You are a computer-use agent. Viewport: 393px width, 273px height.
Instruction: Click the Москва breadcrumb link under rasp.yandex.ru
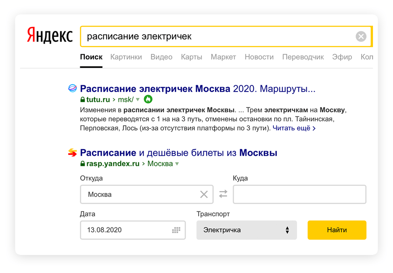160,164
